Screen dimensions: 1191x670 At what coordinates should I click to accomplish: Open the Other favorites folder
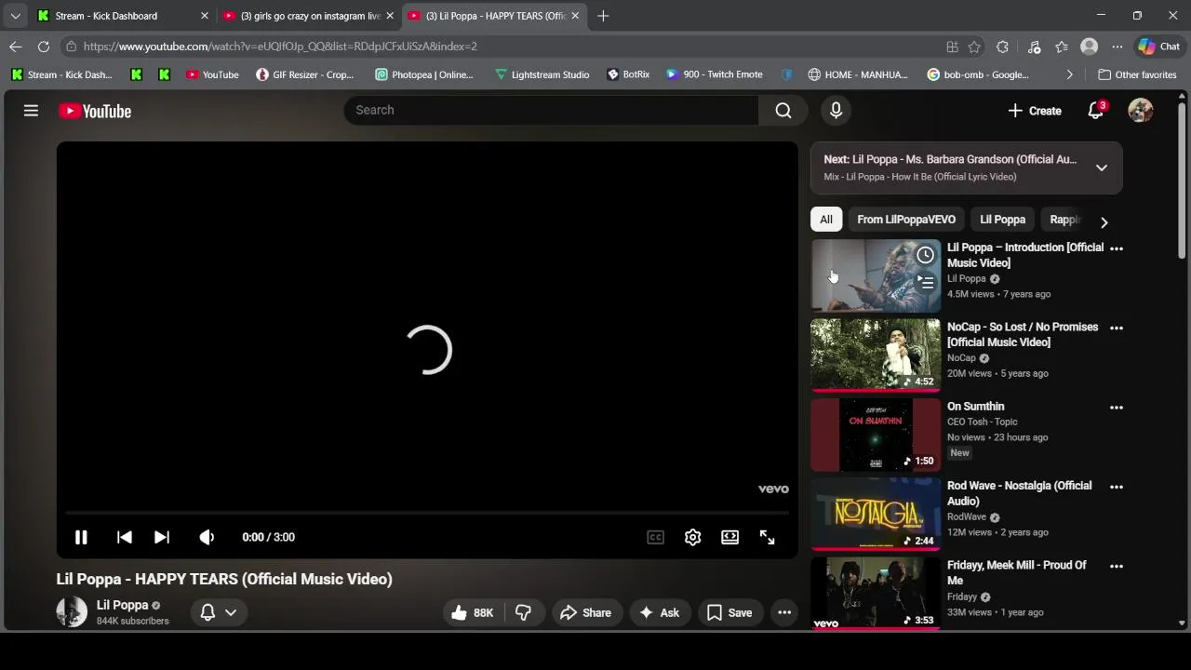pyautogui.click(x=1137, y=74)
